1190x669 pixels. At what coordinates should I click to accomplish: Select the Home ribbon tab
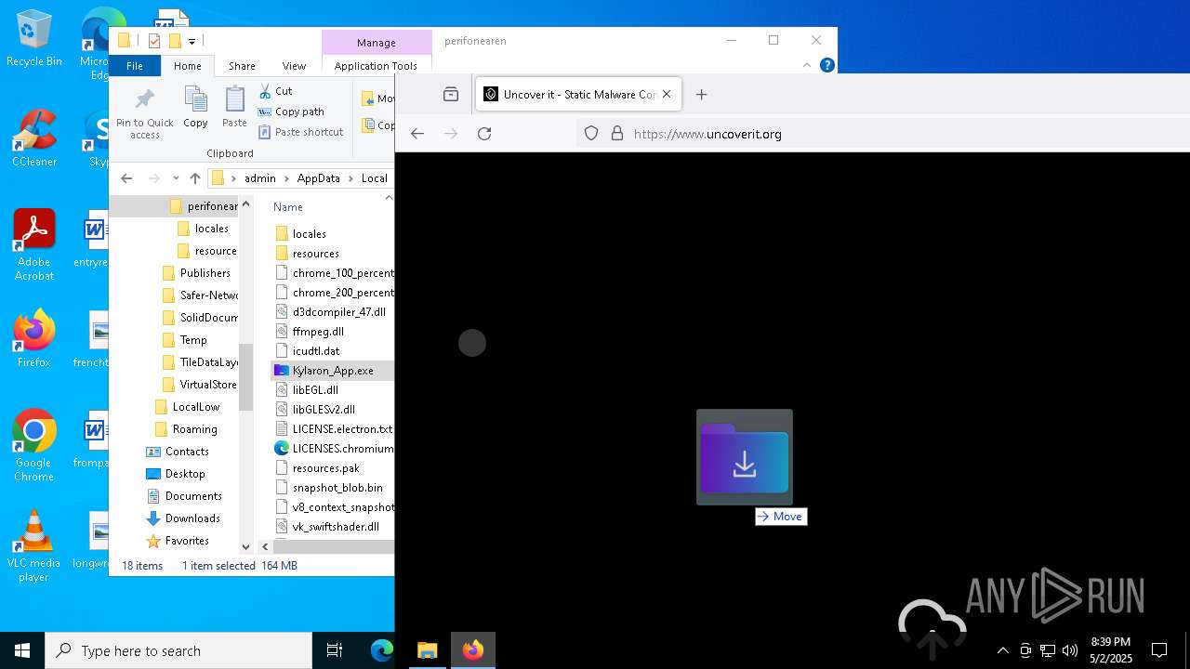coord(187,66)
